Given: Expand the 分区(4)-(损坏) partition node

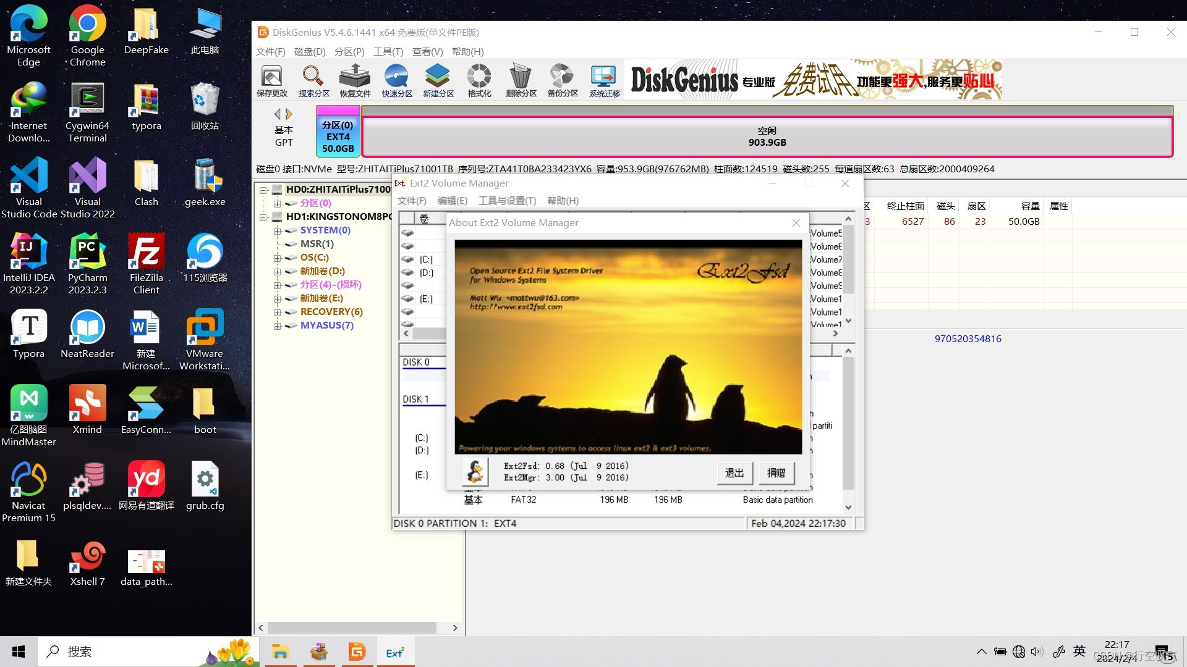Looking at the screenshot, I should point(278,285).
